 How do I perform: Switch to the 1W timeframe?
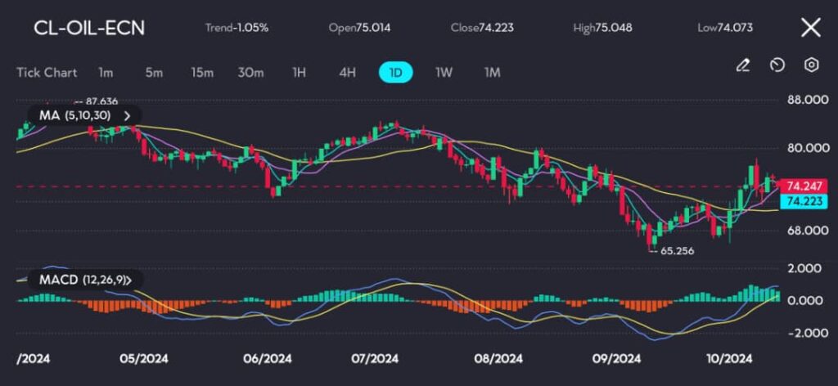(x=444, y=72)
